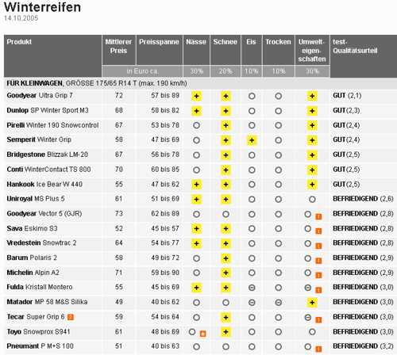Click the orange footnote 1 in Pneumant P M+S 100 row

click(318, 349)
